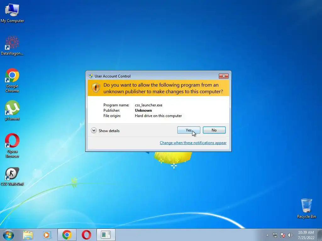Open Action Center flag icon
The width and height of the screenshot is (322, 241).
[x=283, y=235]
